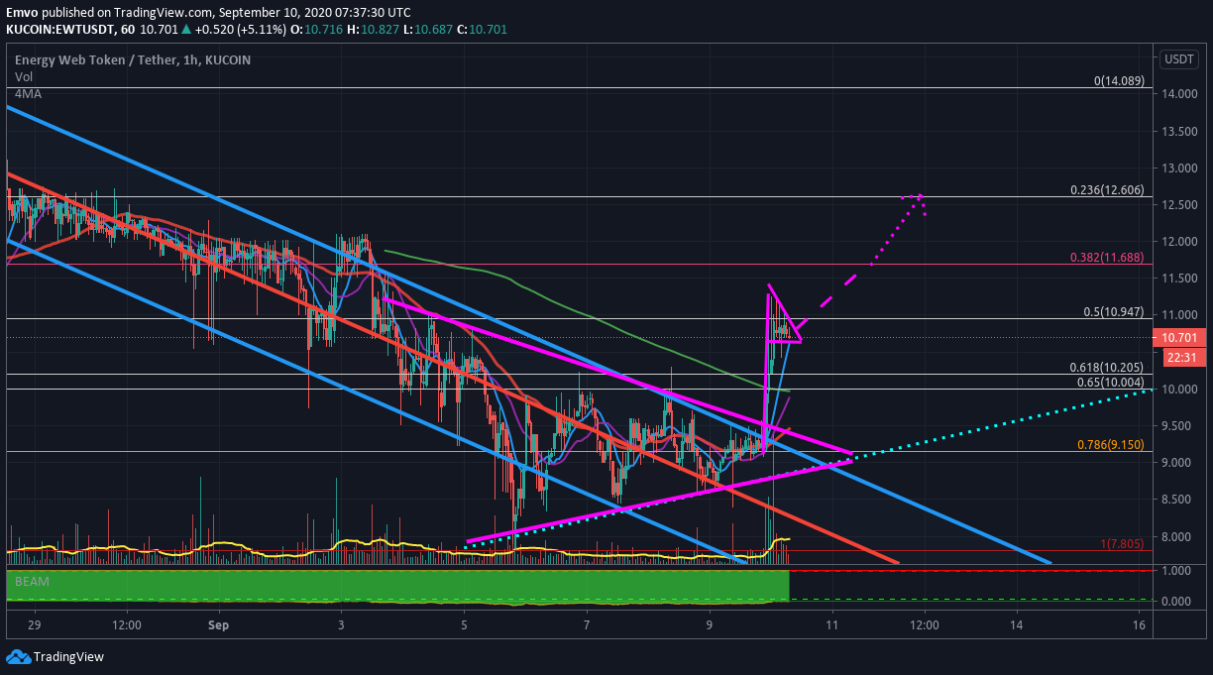Click 8.000 on the price axis

[1178, 537]
